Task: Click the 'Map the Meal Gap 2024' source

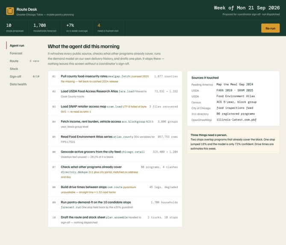Action: tap(235, 85)
